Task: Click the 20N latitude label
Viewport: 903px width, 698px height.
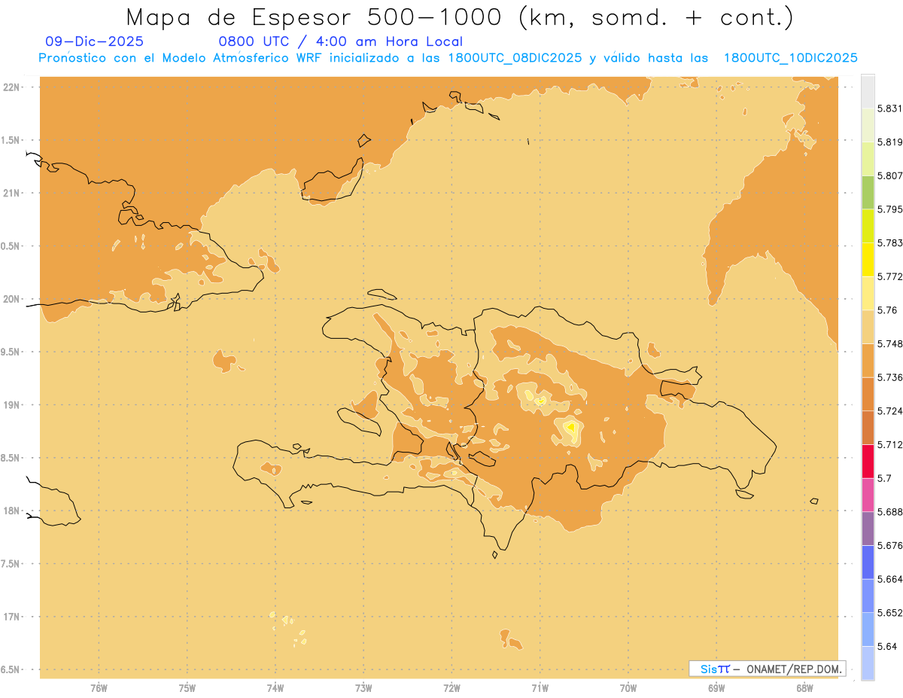Action: click(13, 299)
